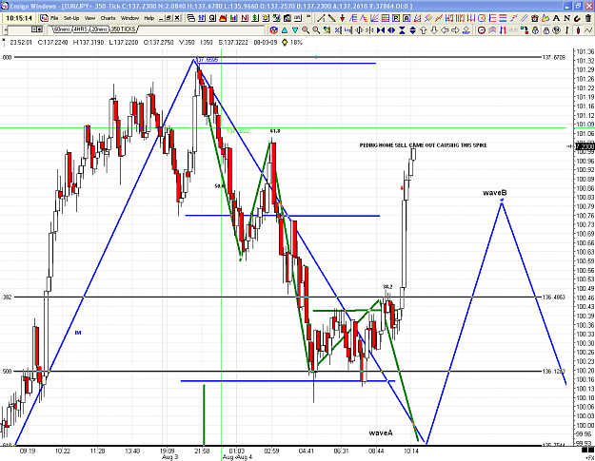Click the green dollar sign icon

coord(255,18)
